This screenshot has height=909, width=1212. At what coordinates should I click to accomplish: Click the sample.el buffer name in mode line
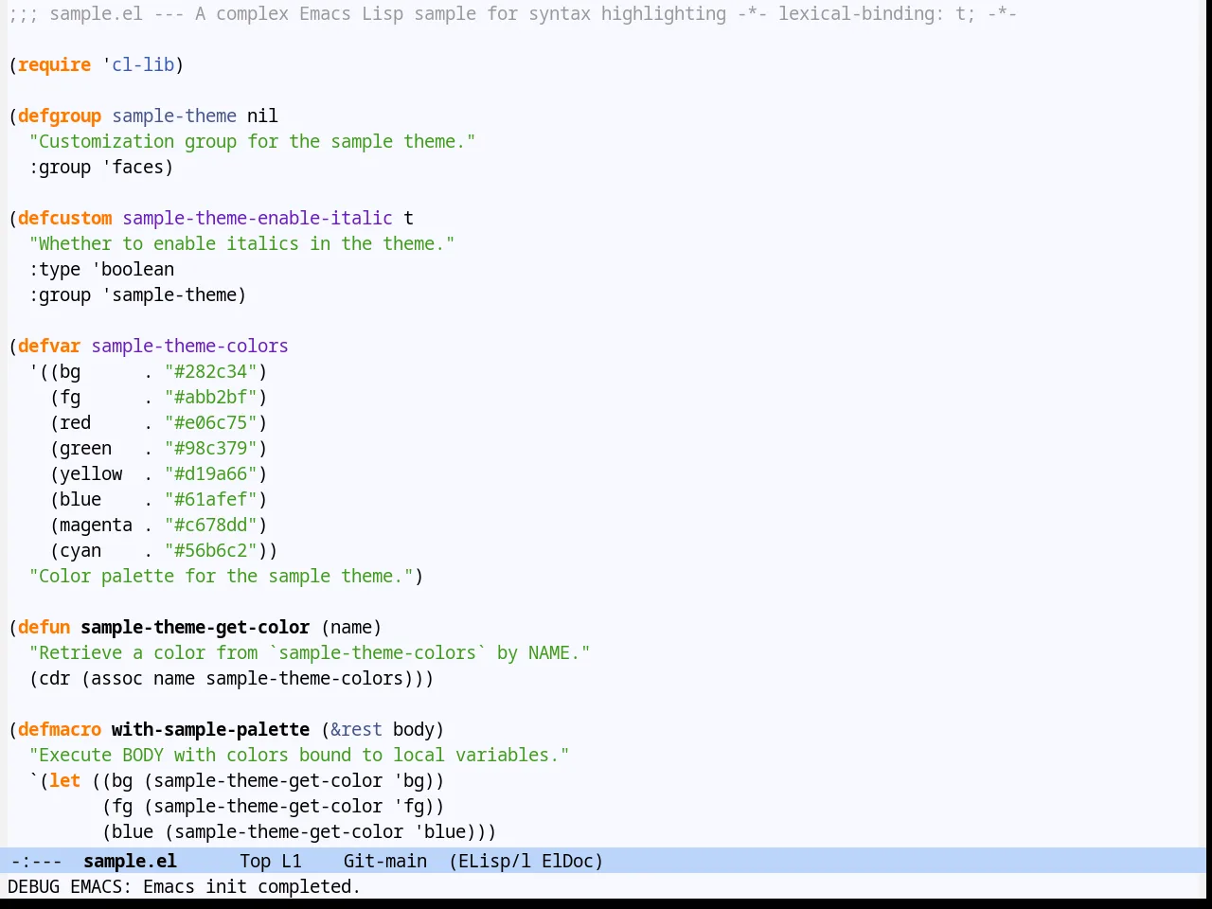[130, 861]
